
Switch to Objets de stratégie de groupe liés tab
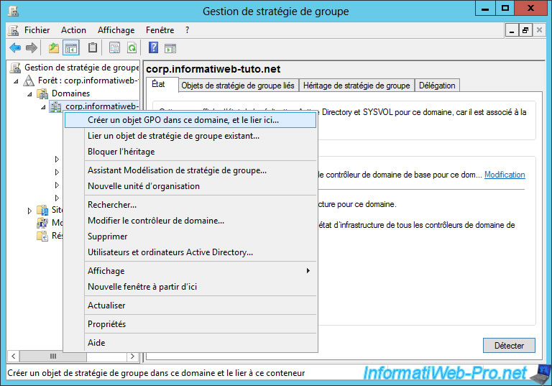click(238, 86)
